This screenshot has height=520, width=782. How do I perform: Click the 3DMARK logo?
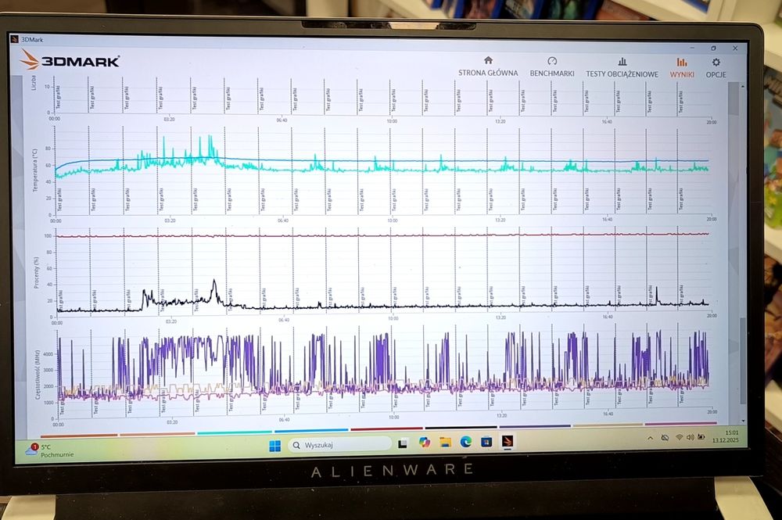pos(70,61)
